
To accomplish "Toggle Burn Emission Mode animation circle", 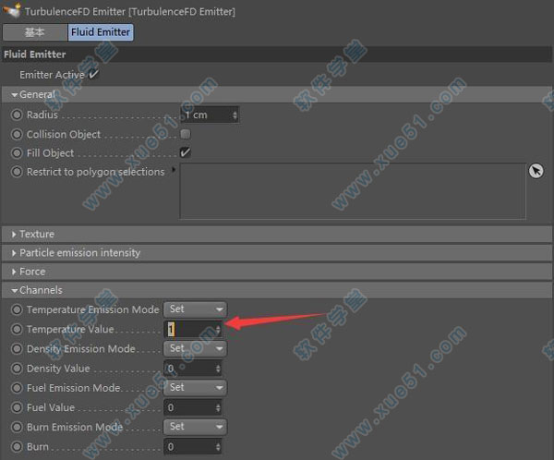I will (17, 427).
